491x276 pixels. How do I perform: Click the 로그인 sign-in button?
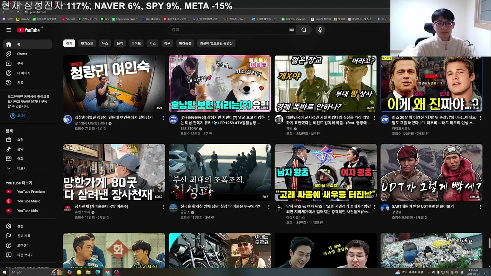pyautogui.click(x=19, y=116)
